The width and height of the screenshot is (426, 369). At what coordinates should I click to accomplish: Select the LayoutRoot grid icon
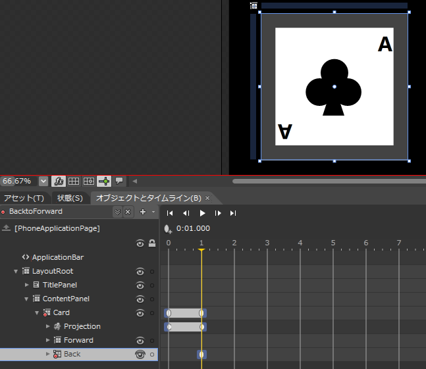[26, 271]
